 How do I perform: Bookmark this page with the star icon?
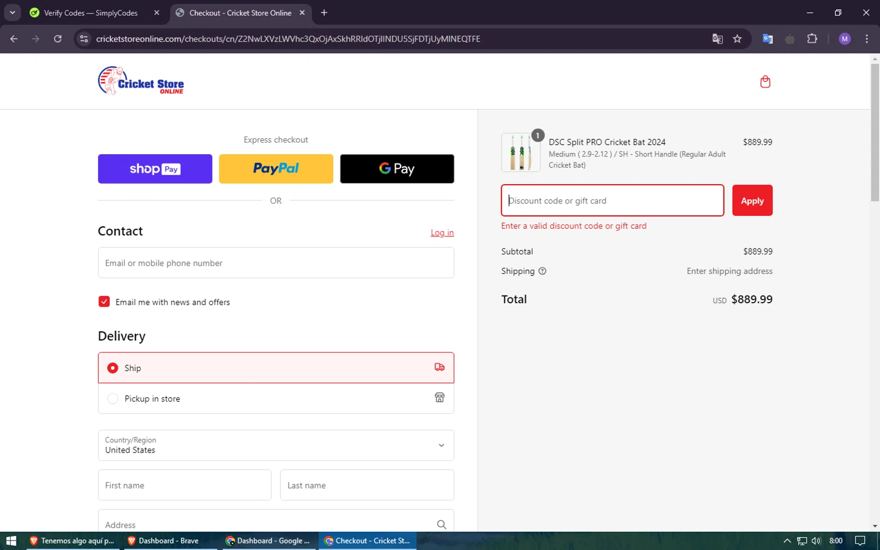(737, 39)
